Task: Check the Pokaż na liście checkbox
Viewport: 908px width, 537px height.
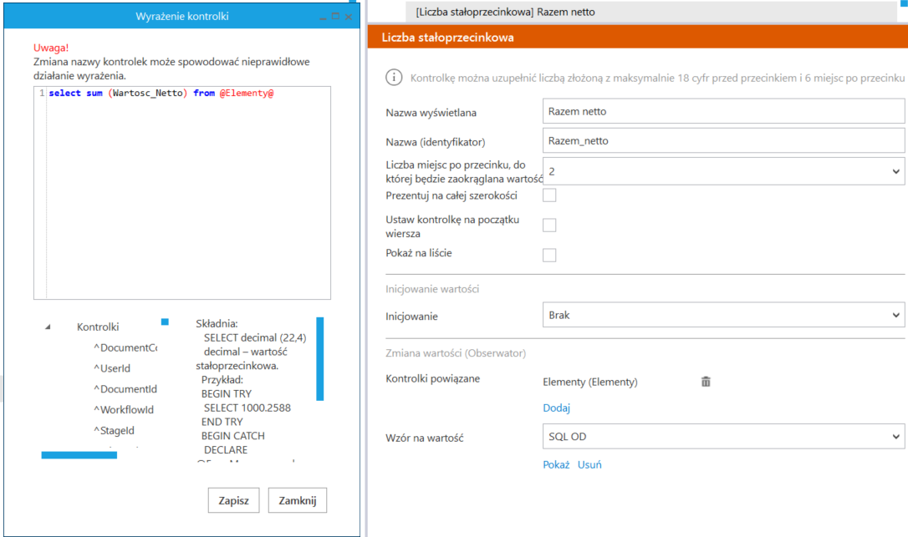Action: 549,256
